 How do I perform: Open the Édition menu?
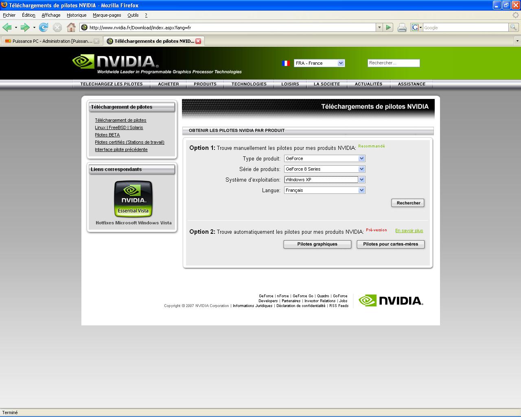28,15
